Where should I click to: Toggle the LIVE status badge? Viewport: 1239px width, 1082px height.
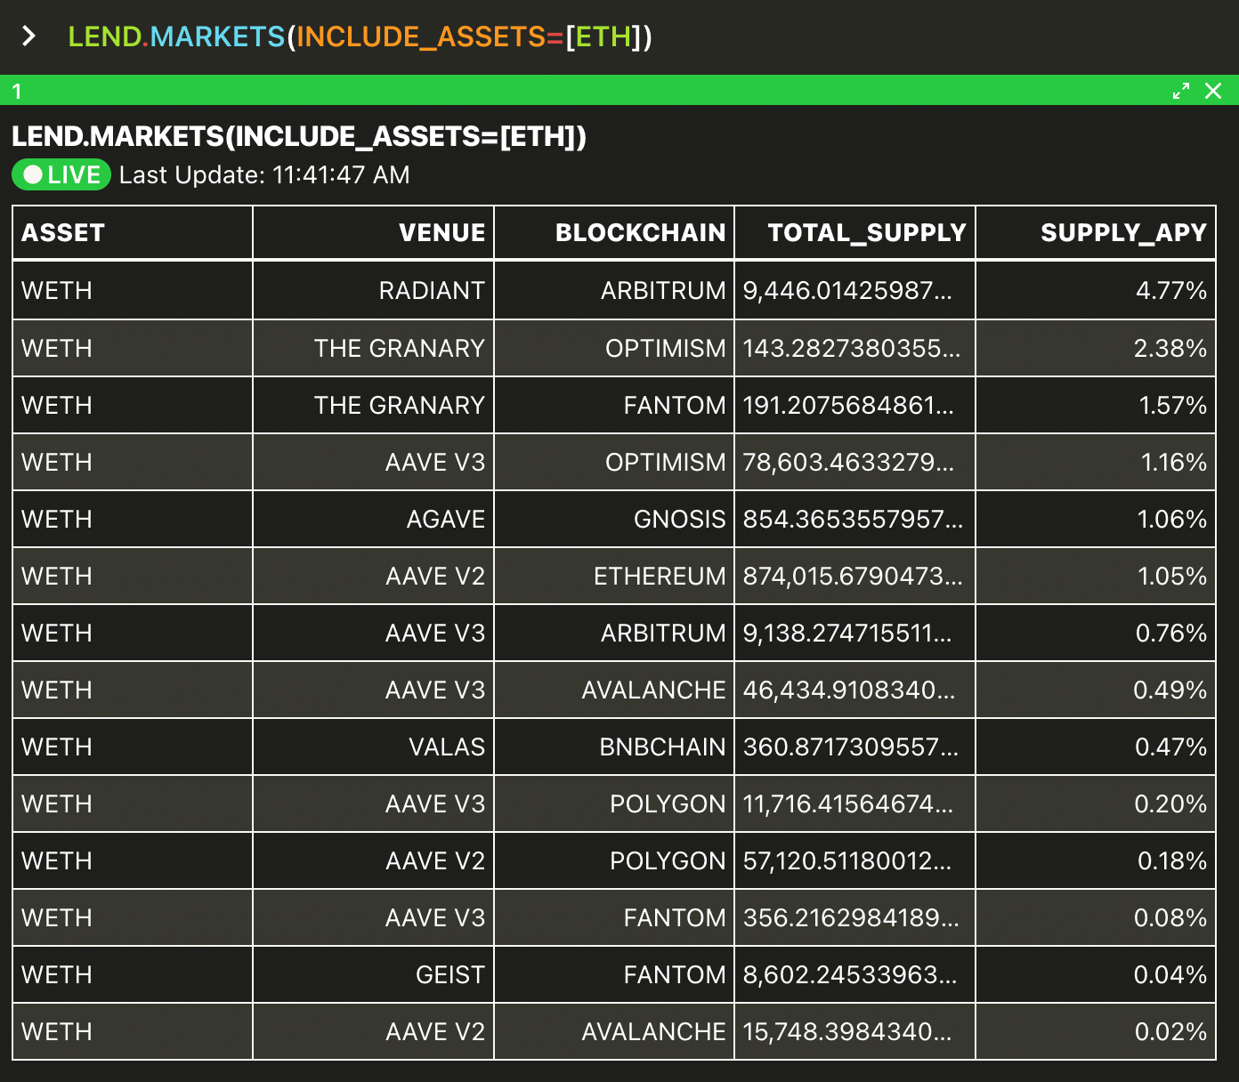[x=61, y=174]
